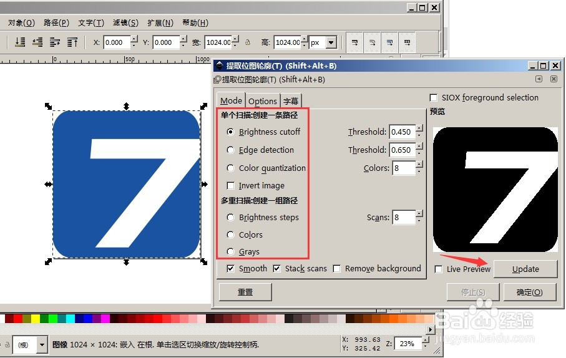The height and width of the screenshot is (358, 566).
Task: Increase brightness cutoff Threshold 0.450 stepper
Action: 419,128
